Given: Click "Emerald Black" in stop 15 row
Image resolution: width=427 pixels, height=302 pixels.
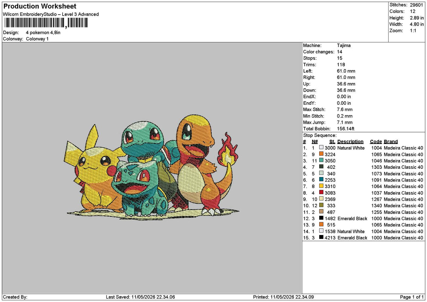Looking at the screenshot, I should 352,238.
